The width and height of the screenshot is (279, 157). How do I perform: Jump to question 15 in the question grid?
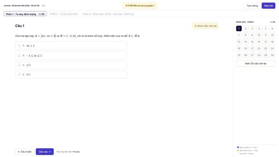(x=252, y=42)
